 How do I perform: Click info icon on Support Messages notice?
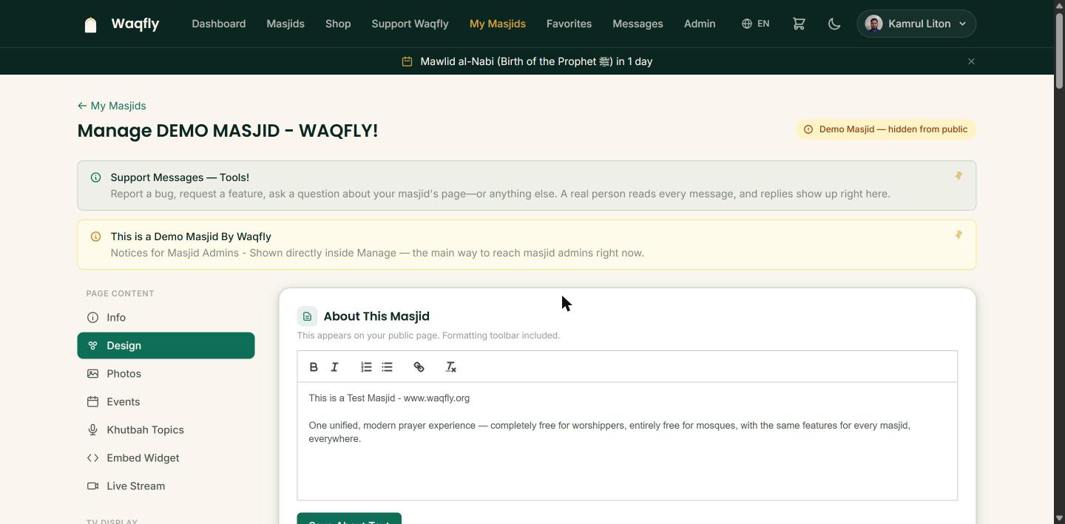tap(95, 177)
